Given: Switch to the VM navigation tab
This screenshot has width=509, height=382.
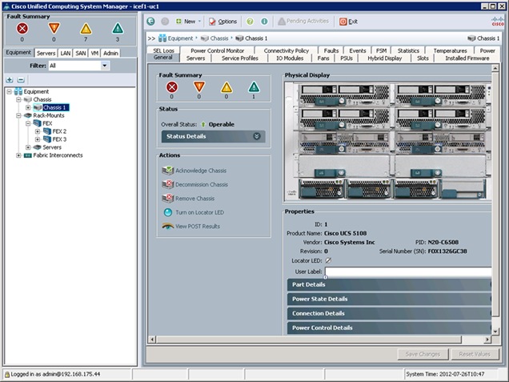Looking at the screenshot, I should pyautogui.click(x=94, y=53).
